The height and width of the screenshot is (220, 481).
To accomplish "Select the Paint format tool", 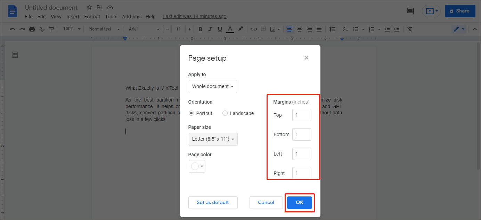I will [x=51, y=29].
